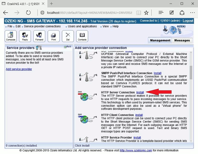This screenshot has width=198, height=154.
Task: Open Contacts from the toolbar
Action: [x=82, y=36]
